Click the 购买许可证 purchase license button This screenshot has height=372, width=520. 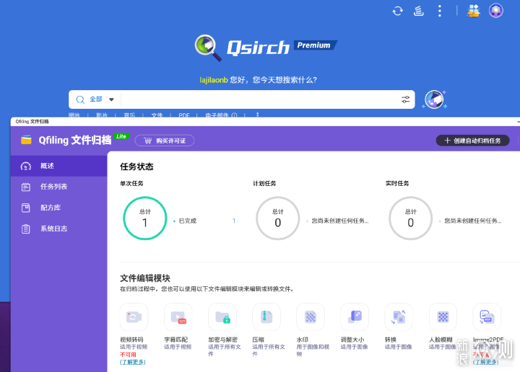[x=165, y=141]
